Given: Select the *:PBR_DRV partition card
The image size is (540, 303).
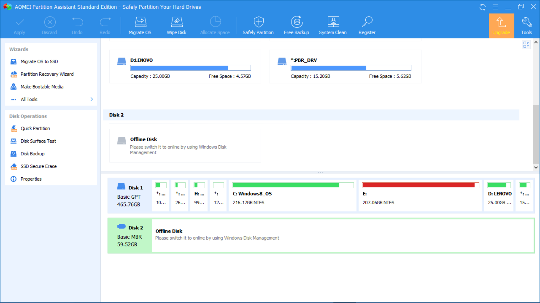Looking at the screenshot, I should pyautogui.click(x=345, y=66).
